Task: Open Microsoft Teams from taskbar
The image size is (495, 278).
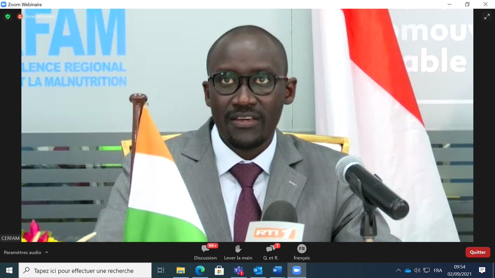Action: pos(239,271)
